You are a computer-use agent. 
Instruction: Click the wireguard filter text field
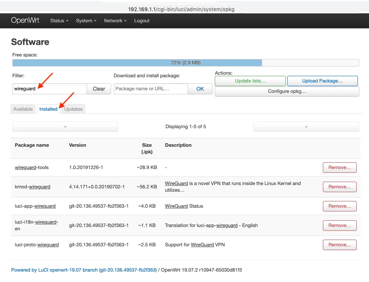tap(49, 89)
